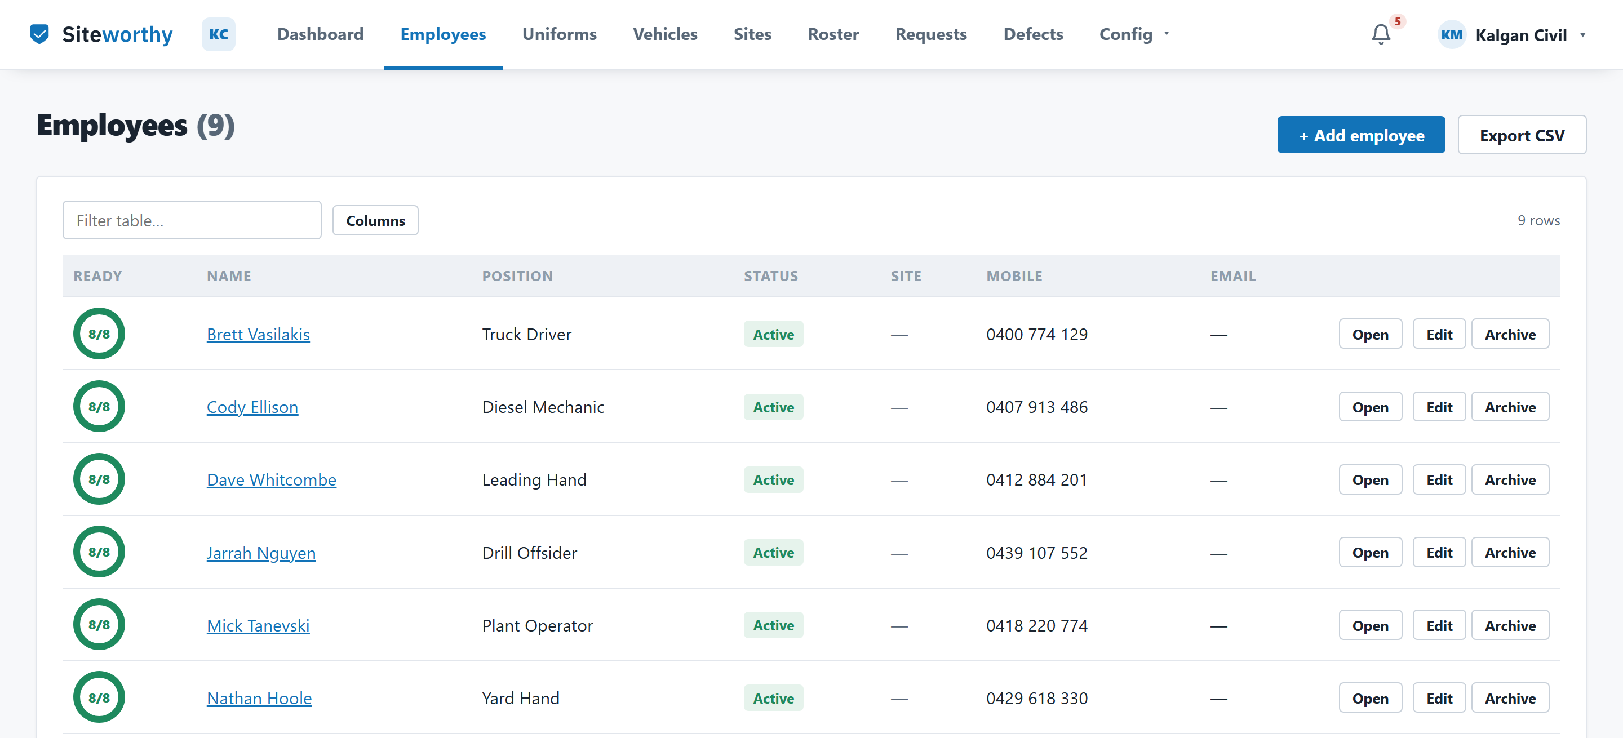
Task: Edit the Jarrah Nguyen record
Action: 1439,552
